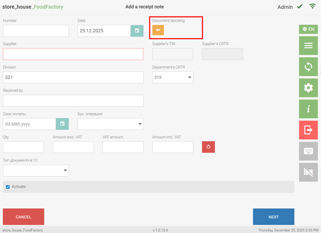Viewport: 321px width, 233px height.
Task: Open the hamburger menu in sidebar
Action: [x=308, y=46]
